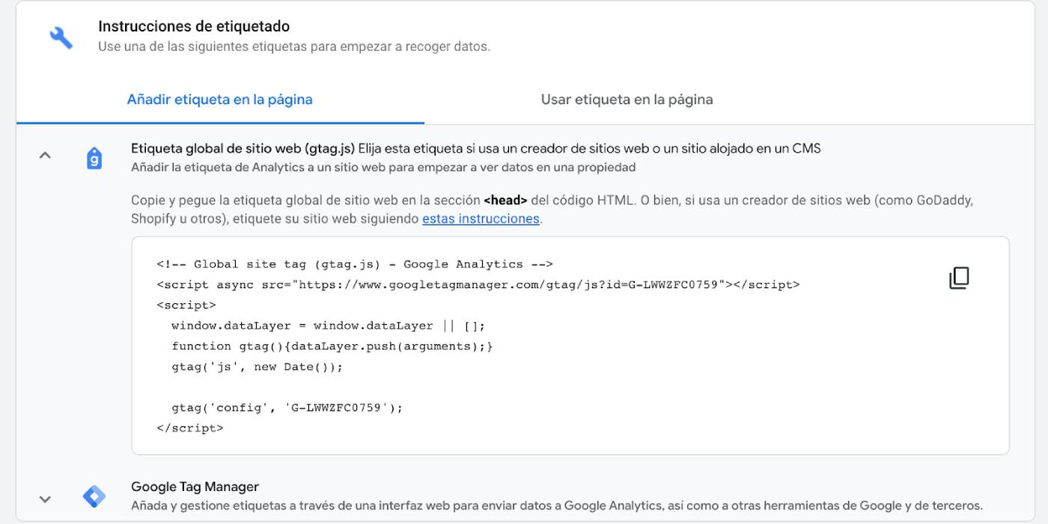1048x524 pixels.
Task: Click the Google Tag Manager title text
Action: click(x=195, y=486)
